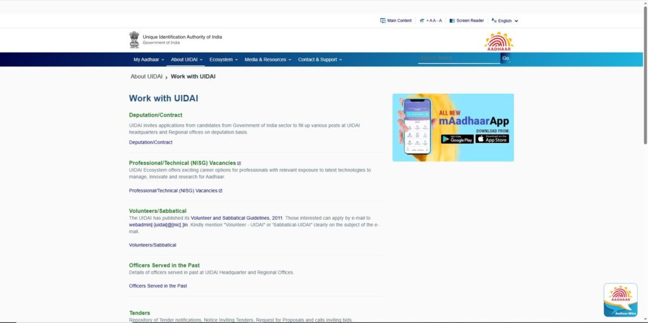Click the Volunteers/Sabbatical green heading

pos(158,211)
